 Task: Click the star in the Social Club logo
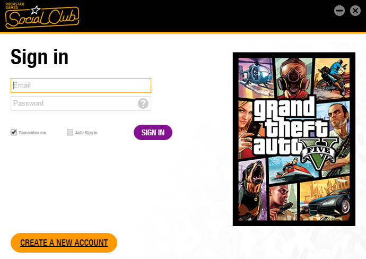point(36,10)
